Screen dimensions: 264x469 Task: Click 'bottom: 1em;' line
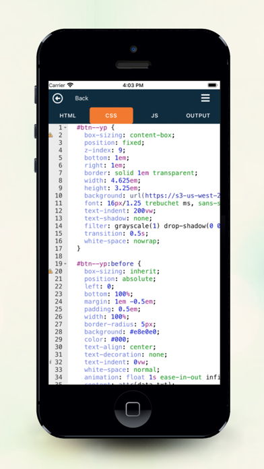[106, 158]
